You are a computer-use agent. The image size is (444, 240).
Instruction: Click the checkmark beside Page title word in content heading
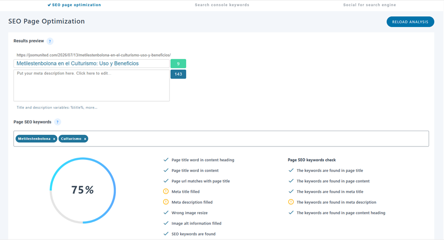(166, 160)
